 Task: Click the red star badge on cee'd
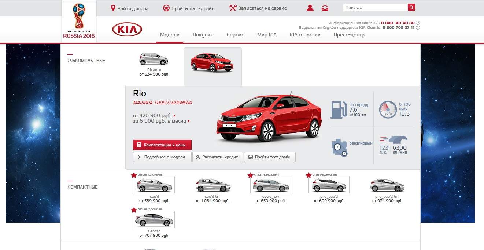coord(134,176)
